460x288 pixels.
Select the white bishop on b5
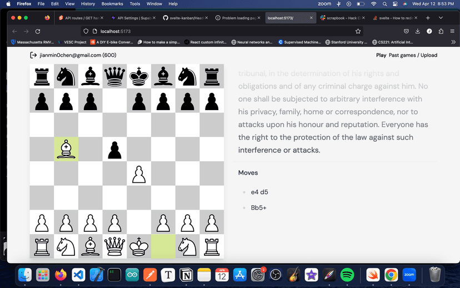(x=66, y=150)
